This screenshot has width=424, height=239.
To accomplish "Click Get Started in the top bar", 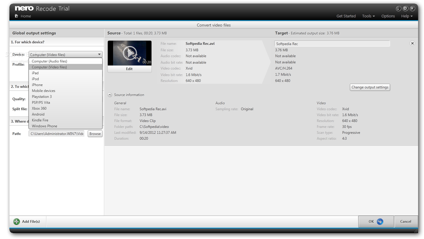I will (x=346, y=16).
